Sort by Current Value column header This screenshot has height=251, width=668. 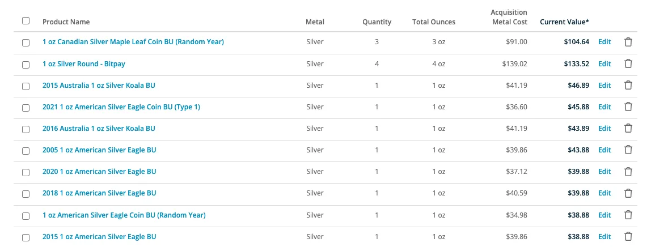tap(564, 22)
